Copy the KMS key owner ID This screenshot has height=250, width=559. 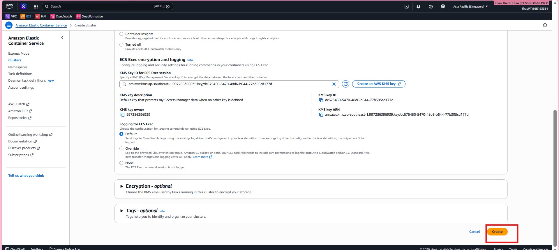coord(122,115)
